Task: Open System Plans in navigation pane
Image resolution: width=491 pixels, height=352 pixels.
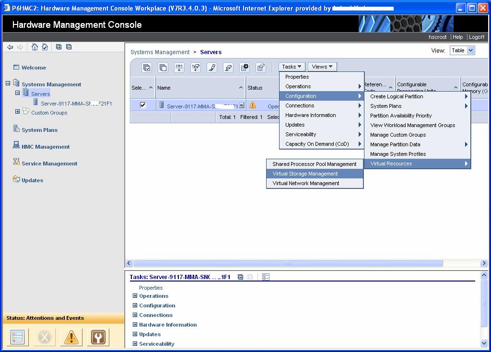Action: pos(39,130)
